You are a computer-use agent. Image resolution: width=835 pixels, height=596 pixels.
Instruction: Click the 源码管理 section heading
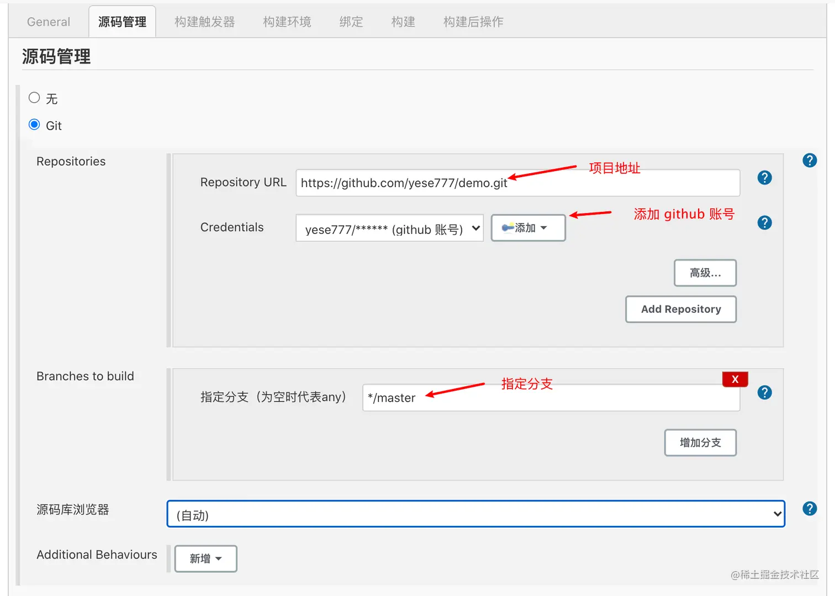pos(56,56)
